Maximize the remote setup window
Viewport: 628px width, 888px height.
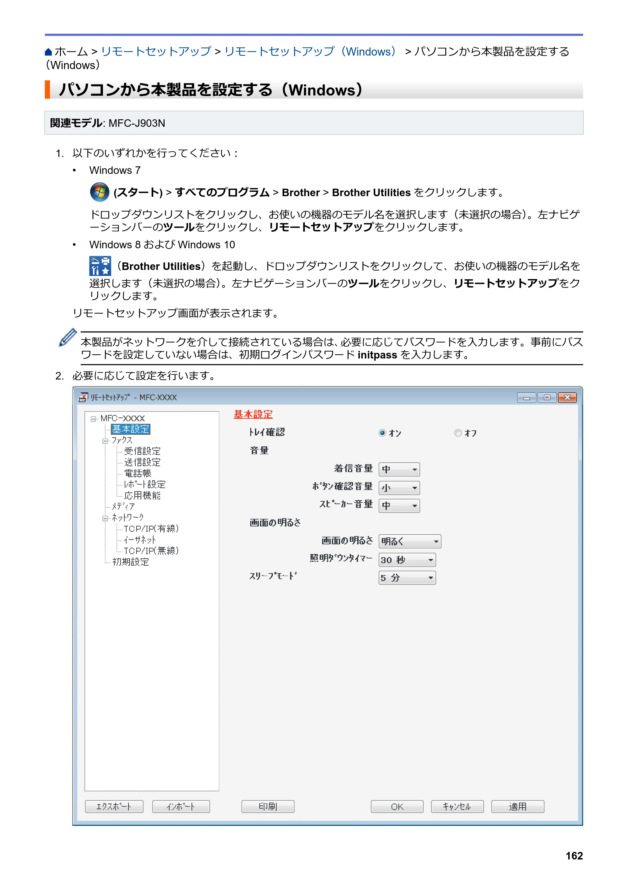(547, 398)
